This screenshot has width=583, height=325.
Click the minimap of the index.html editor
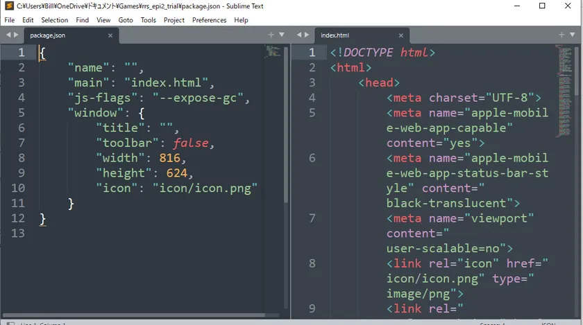coord(563,62)
